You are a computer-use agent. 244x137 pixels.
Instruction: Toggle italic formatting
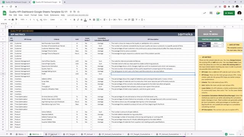(x=78, y=20)
